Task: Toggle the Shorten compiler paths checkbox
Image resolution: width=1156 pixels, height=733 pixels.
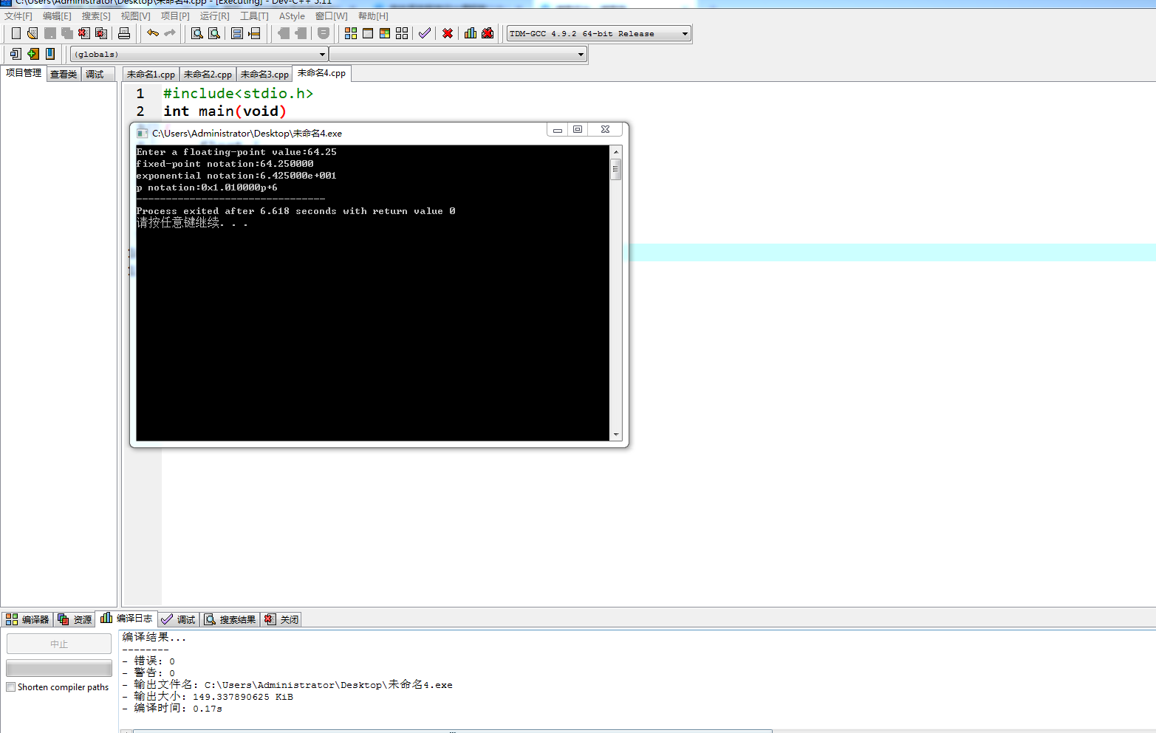Action: tap(10, 687)
